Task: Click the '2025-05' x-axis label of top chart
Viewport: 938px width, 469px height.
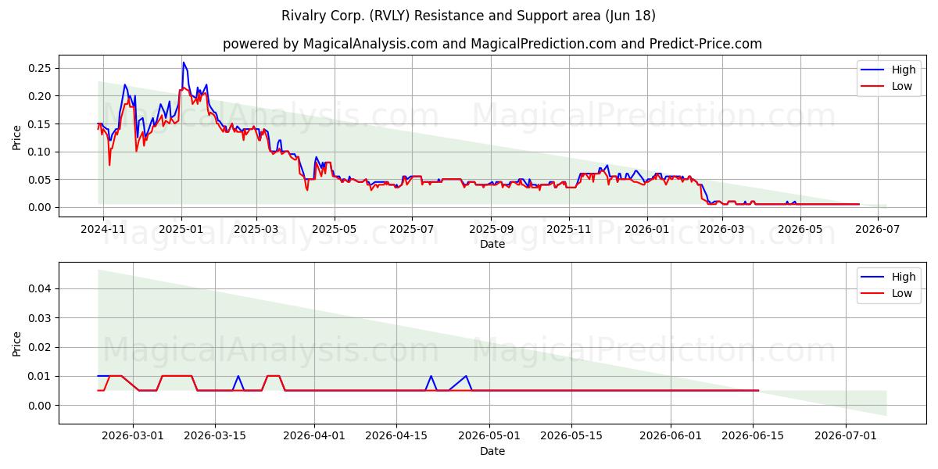Action: pos(335,230)
